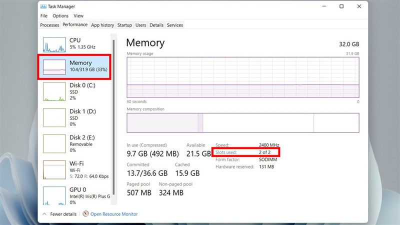Image resolution: width=400 pixels, height=225 pixels.
Task: Switch to the Details tab
Action: point(156,25)
